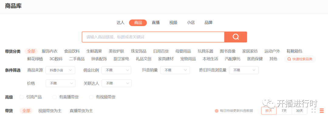Open the 价格 dropdown
Image resolution: width=328 pixels, height=118 pixels.
tap(60, 84)
